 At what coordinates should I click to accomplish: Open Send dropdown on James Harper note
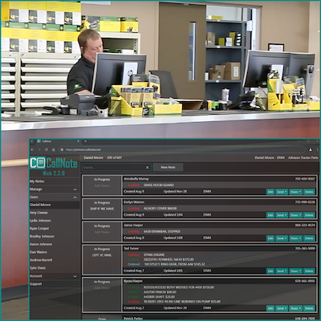point(282,238)
